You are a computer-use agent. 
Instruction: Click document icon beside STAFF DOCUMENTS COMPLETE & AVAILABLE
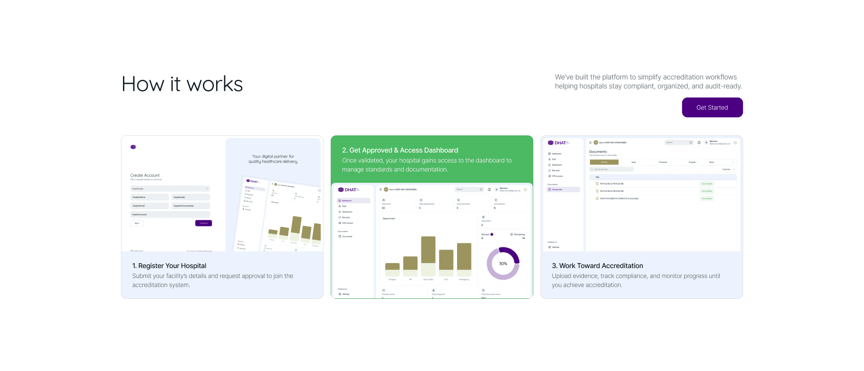597,199
